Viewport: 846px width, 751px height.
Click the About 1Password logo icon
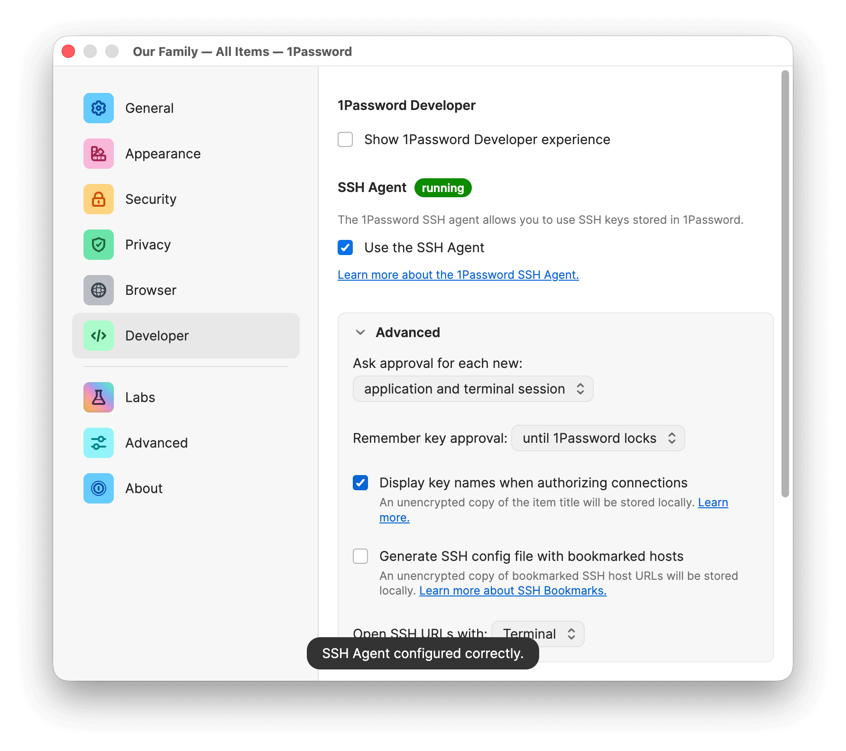click(x=99, y=488)
